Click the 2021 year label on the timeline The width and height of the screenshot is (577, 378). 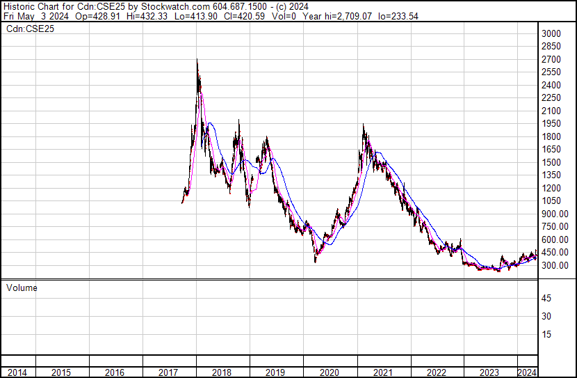coord(383,372)
